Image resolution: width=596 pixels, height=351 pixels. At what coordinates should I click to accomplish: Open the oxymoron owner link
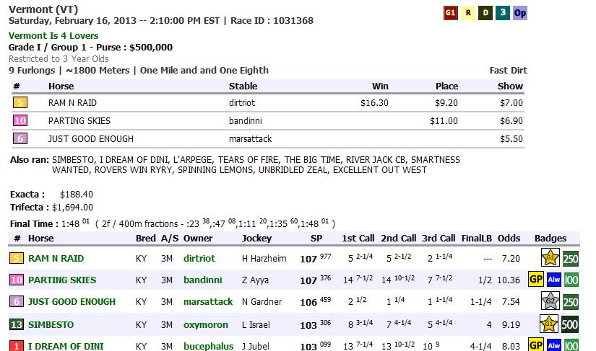coord(205,325)
